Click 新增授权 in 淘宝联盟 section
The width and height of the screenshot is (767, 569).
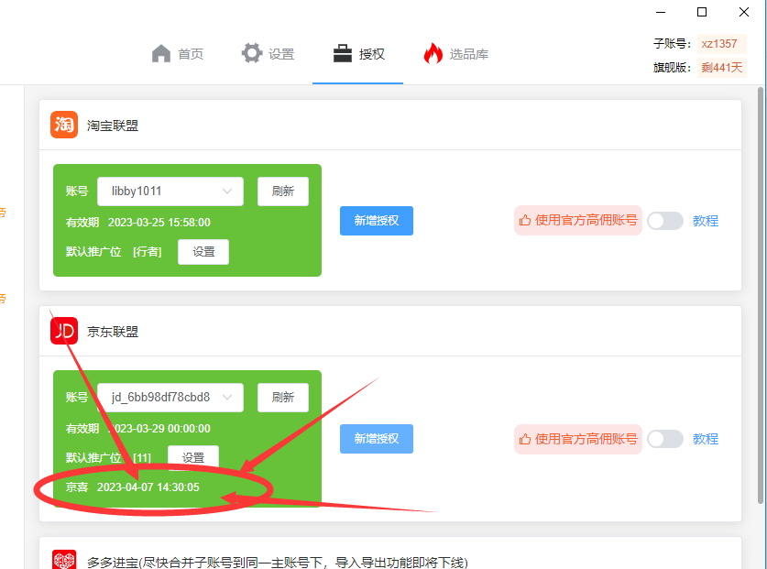tap(376, 221)
